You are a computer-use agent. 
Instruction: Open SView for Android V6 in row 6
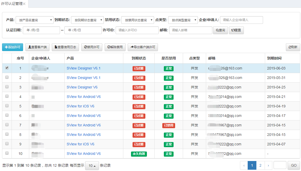point(84,116)
